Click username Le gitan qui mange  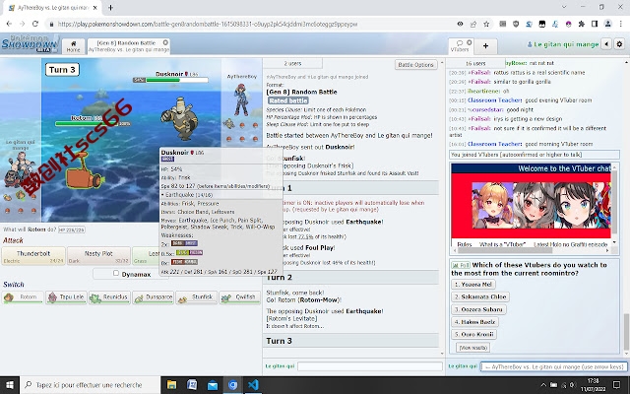[563, 44]
